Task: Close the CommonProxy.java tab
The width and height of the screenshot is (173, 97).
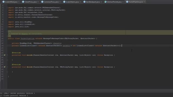Action: coord(60,2)
